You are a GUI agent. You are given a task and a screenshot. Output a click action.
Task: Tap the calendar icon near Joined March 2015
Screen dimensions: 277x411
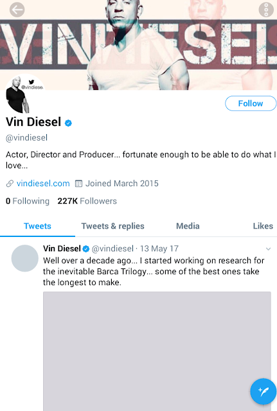click(78, 184)
